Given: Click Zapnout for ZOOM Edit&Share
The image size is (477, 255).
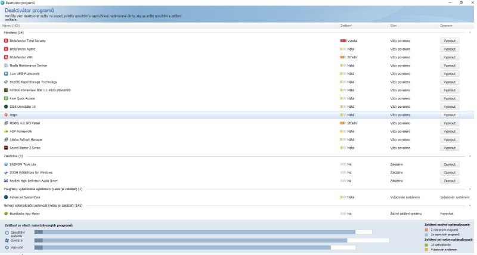Looking at the screenshot, I should pyautogui.click(x=450, y=173).
